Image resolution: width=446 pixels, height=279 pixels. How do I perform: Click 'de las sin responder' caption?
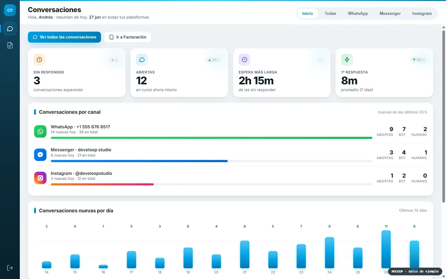coord(257,90)
